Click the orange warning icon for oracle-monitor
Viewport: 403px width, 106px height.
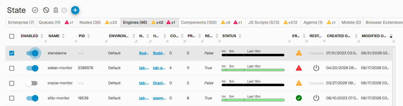click(299, 83)
